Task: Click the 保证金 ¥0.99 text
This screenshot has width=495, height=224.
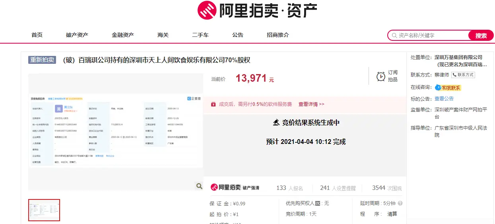Action: pos(227,203)
